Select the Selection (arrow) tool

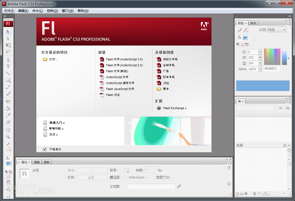tap(8, 32)
